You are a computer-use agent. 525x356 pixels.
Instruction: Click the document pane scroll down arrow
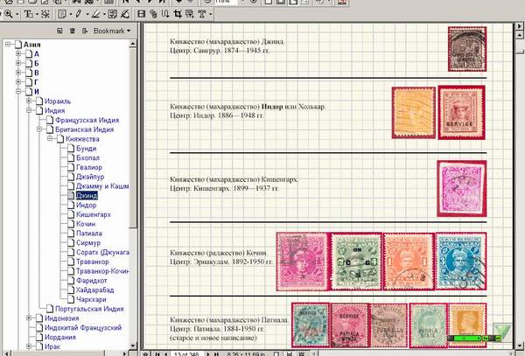pos(519,344)
